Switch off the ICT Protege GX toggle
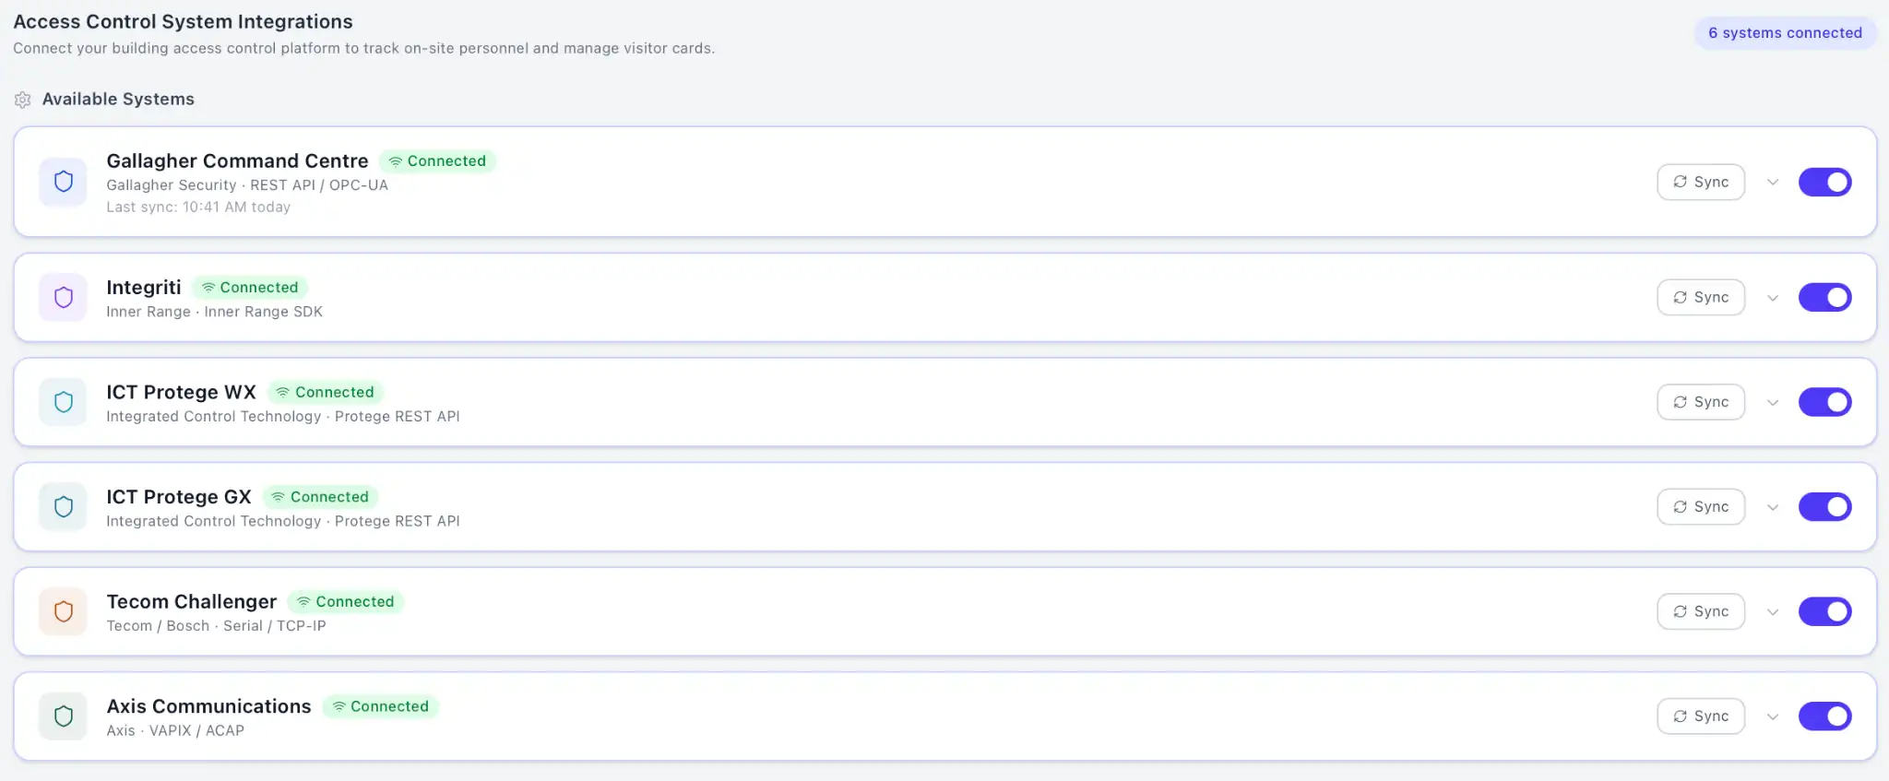The height and width of the screenshot is (781, 1889). coord(1824,506)
